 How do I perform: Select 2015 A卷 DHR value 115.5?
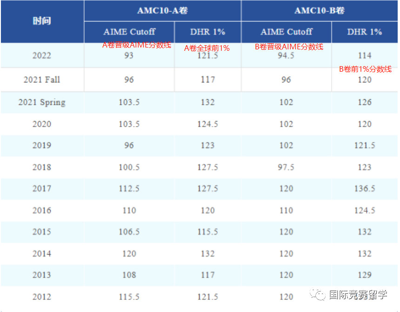pyautogui.click(x=207, y=232)
